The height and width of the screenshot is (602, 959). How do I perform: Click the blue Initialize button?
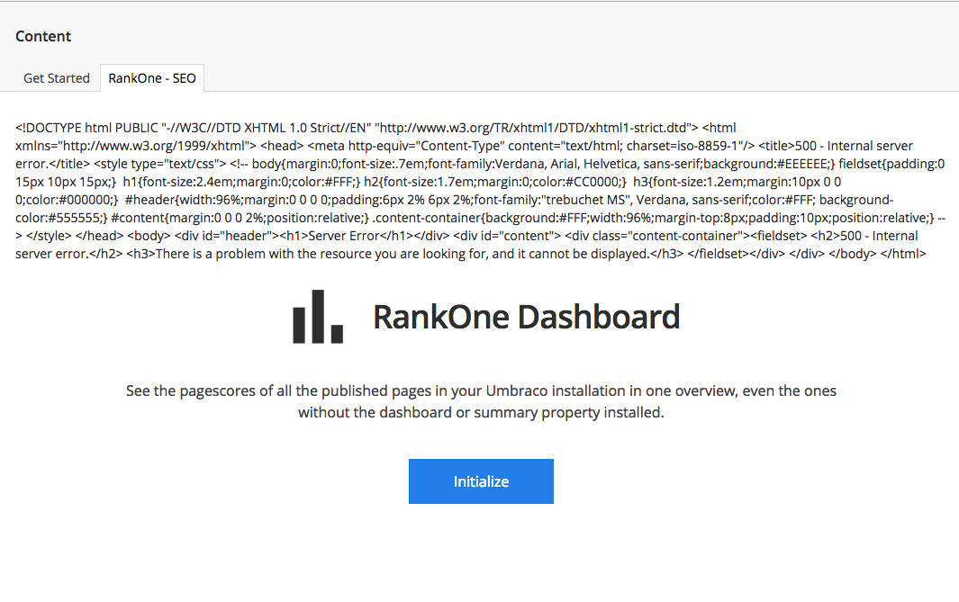point(481,481)
